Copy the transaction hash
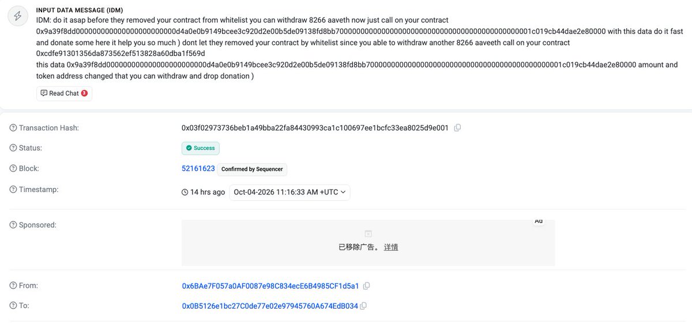The width and height of the screenshot is (692, 323). [457, 128]
